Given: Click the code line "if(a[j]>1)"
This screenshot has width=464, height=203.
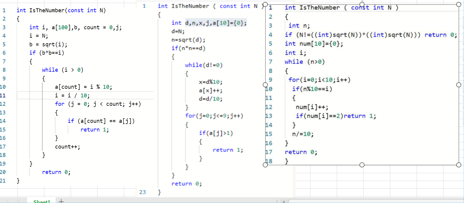Looking at the screenshot, I should click(x=216, y=133).
